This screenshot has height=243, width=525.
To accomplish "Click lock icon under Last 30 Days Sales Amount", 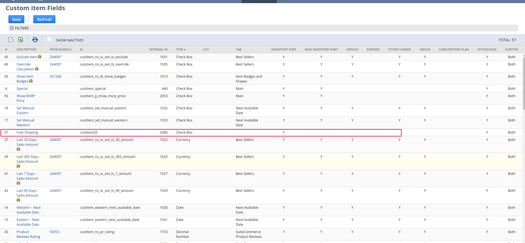I will (x=18, y=149).
